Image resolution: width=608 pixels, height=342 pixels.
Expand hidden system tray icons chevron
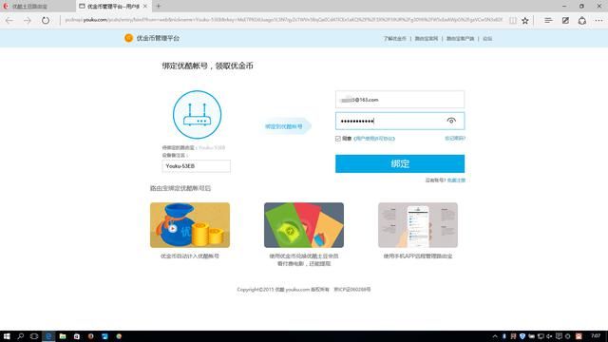(x=495, y=336)
